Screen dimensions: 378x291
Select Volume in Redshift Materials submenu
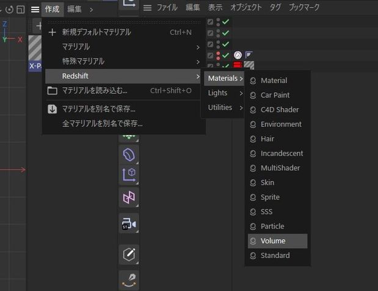(277, 241)
